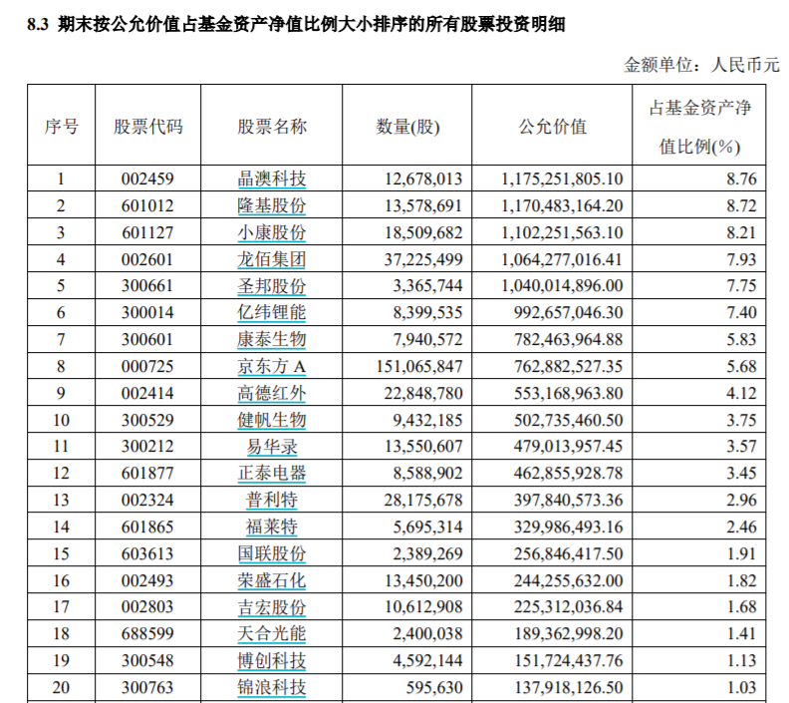Image resolution: width=789 pixels, height=703 pixels.
Task: Click fair value 137,918,126.50
Action: click(x=568, y=687)
